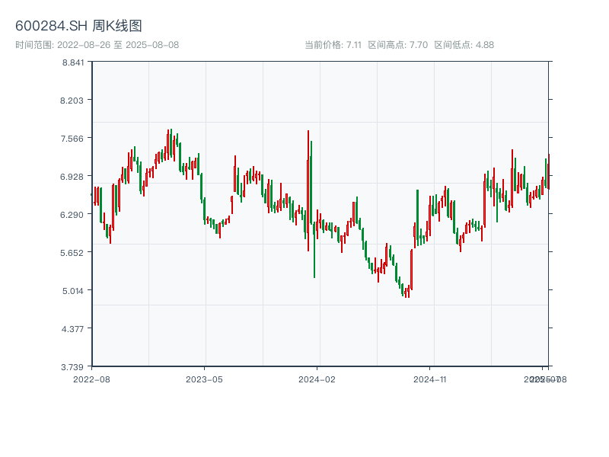
Task: Click the 2022-08 x-axis date label
Action: click(91, 379)
